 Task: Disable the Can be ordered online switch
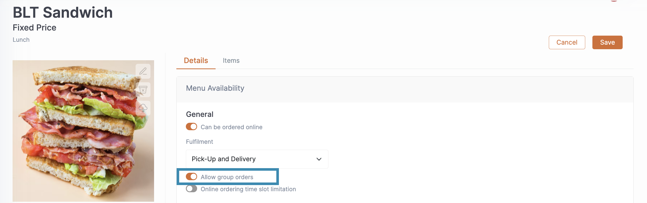coord(191,127)
